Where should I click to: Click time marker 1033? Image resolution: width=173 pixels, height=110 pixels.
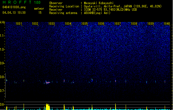click(51, 24)
